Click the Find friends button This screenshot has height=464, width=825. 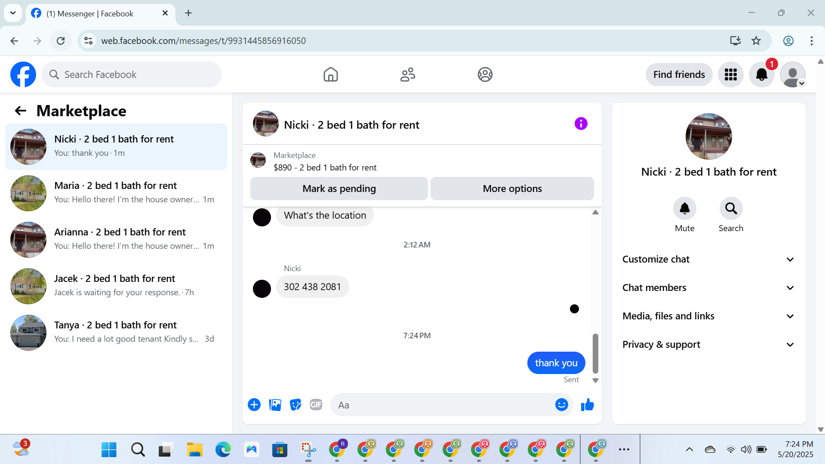[x=679, y=74]
